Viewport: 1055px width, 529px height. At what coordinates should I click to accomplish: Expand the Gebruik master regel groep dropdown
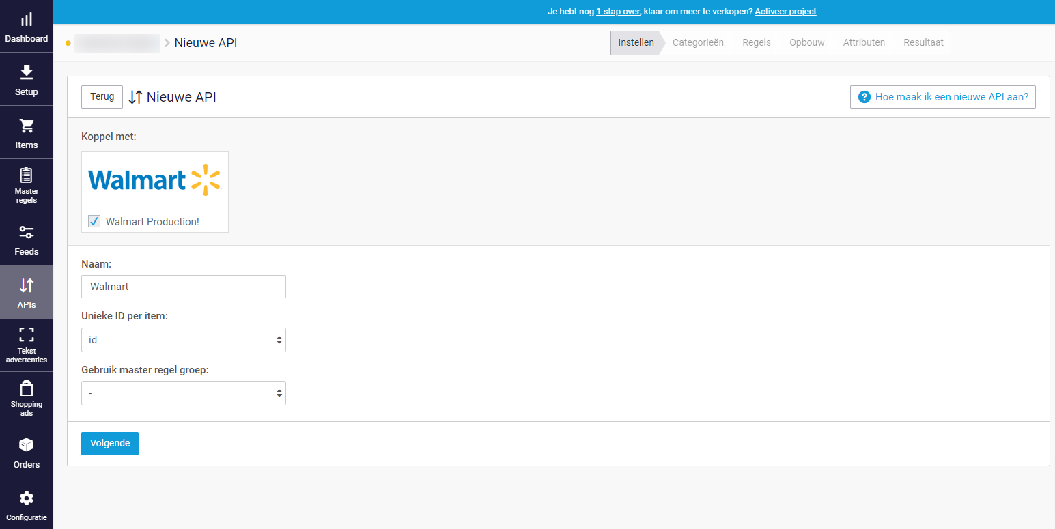pos(183,392)
